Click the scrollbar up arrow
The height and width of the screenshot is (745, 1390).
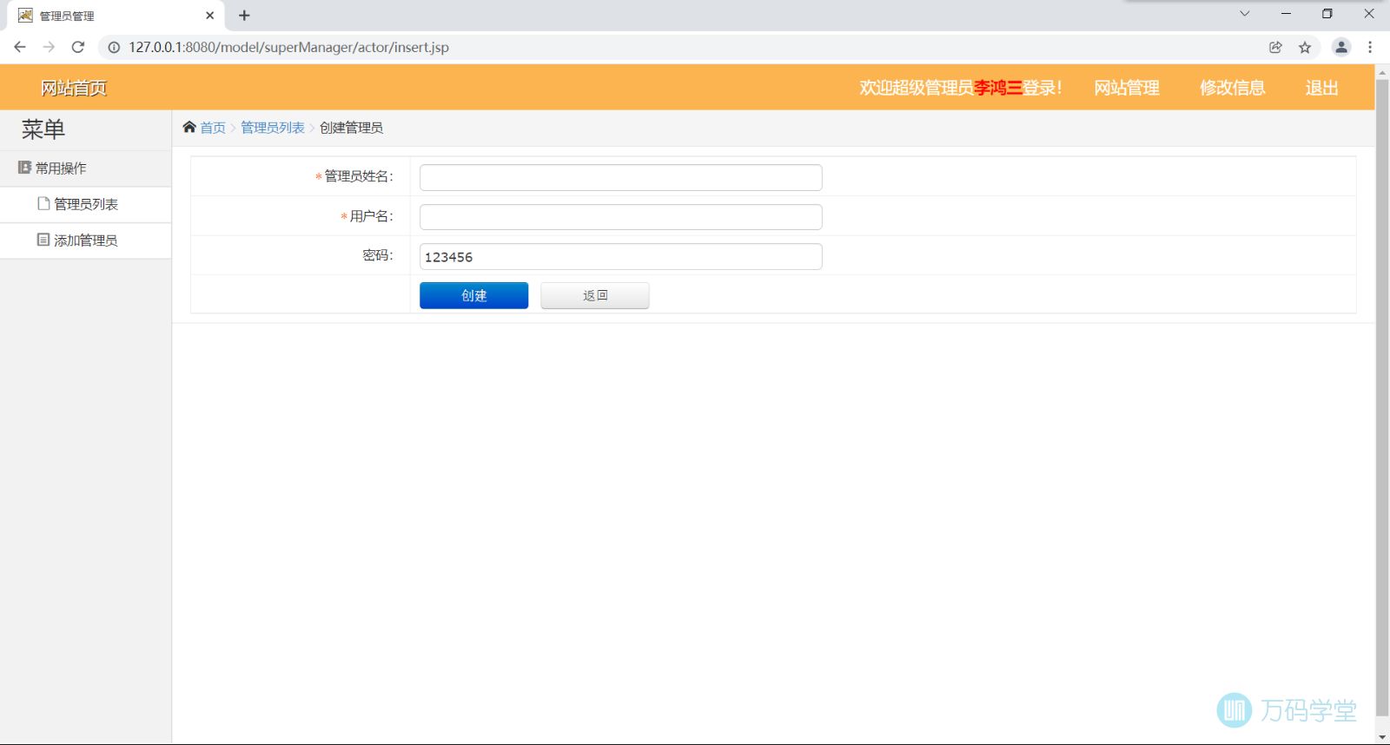click(1382, 71)
